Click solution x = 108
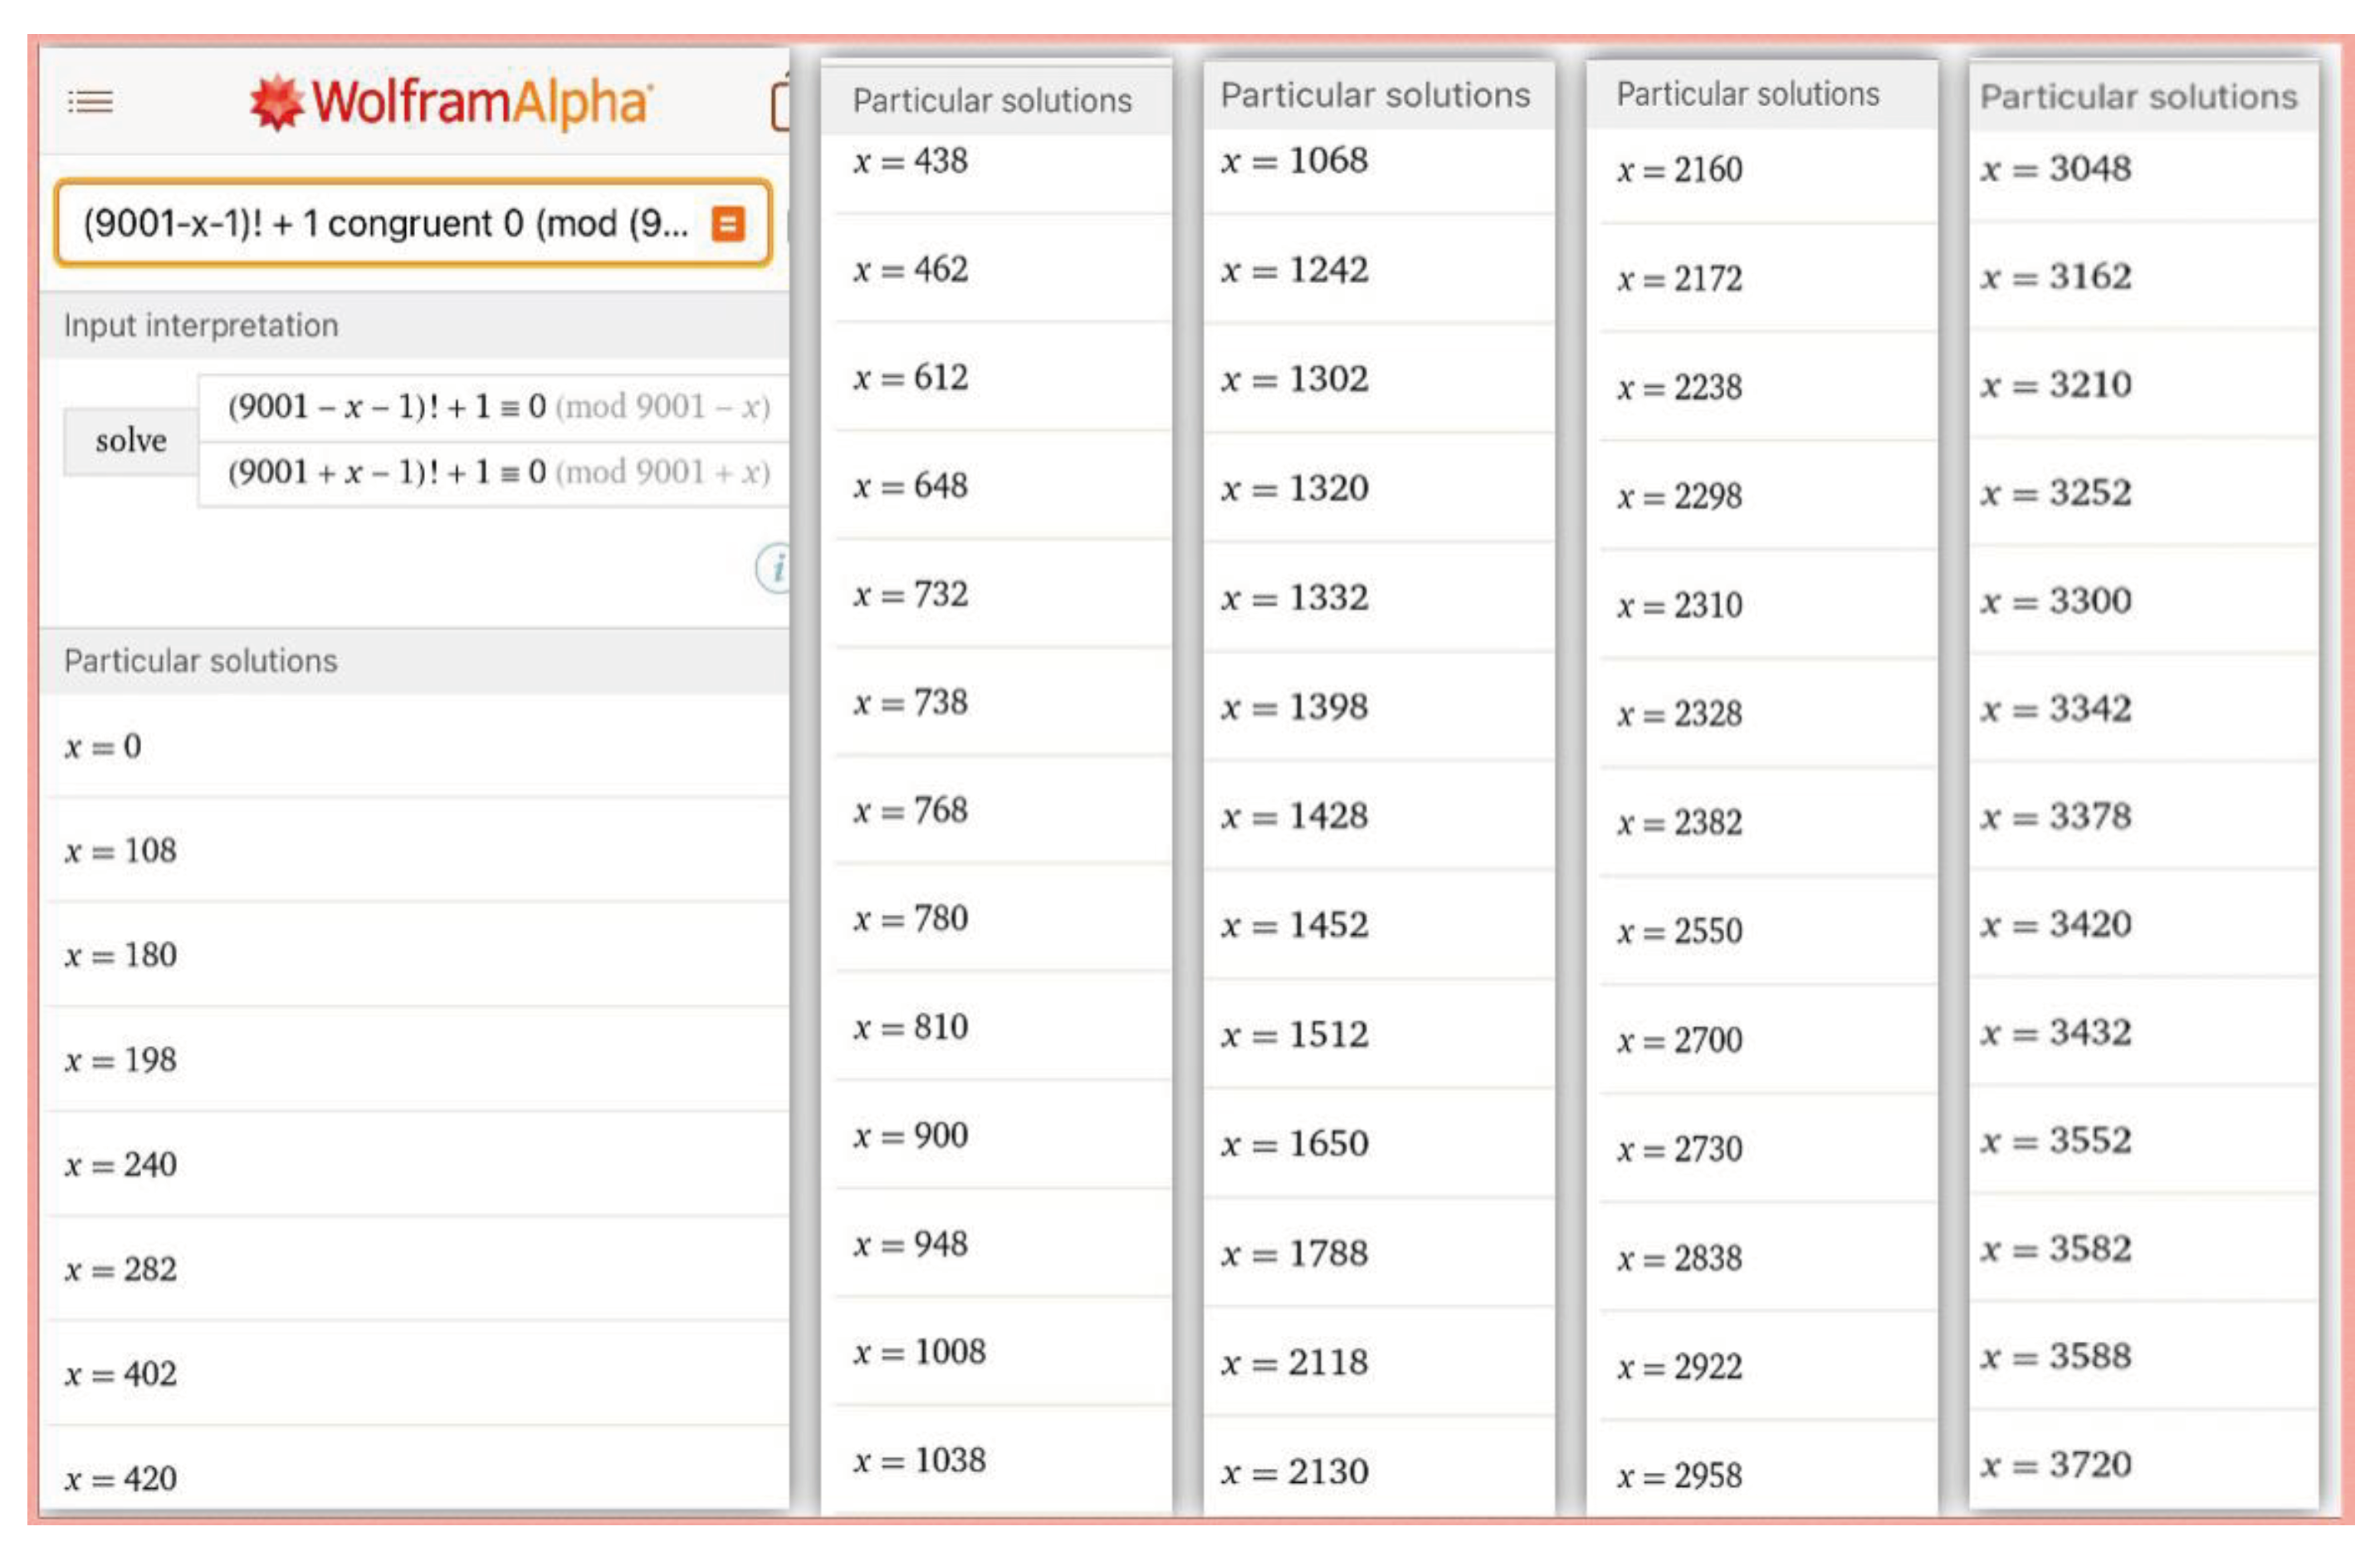The width and height of the screenshot is (2380, 1551). point(121,851)
